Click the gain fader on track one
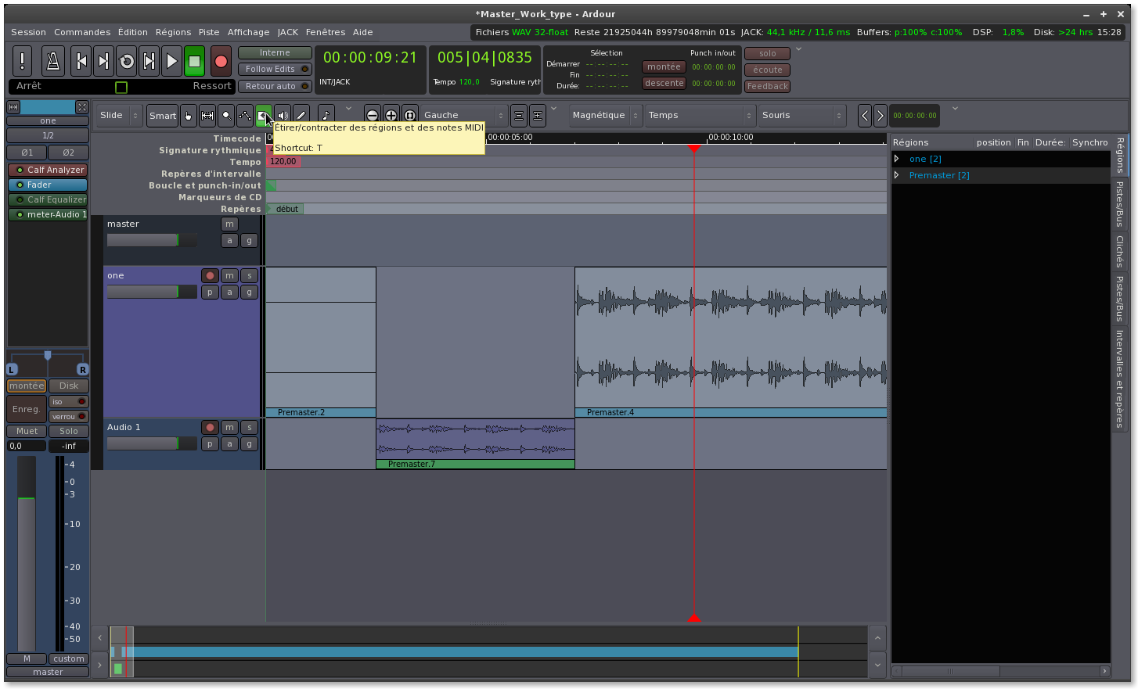 point(151,292)
